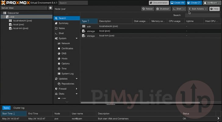Click the localnetwork (pve) grid icon in tree

(10, 20)
